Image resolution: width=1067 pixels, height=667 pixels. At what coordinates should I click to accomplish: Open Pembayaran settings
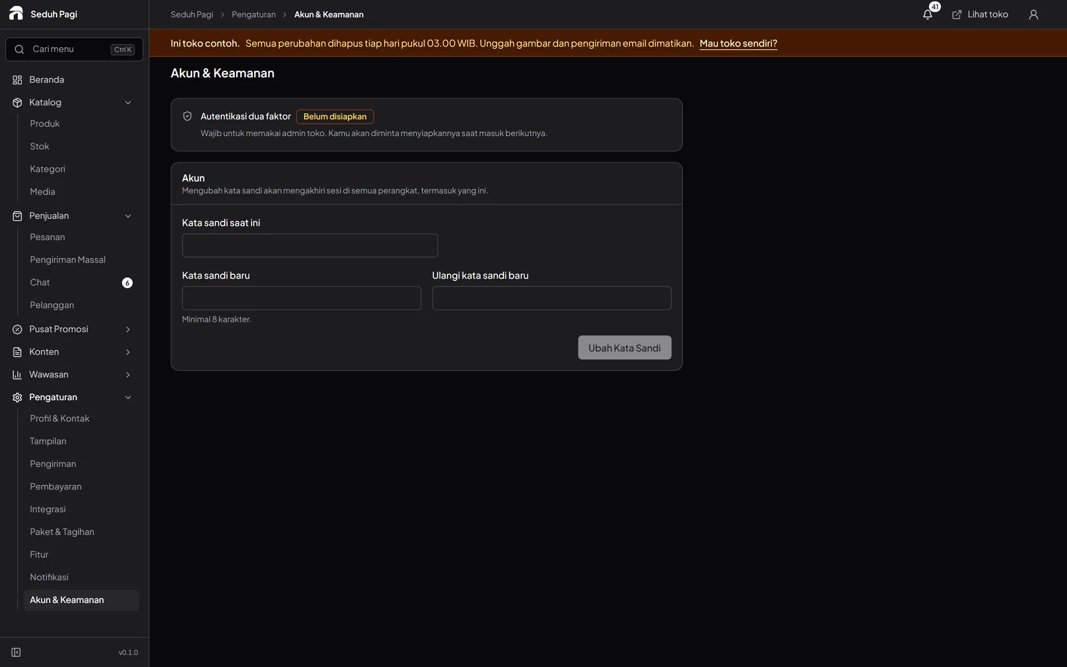(81, 487)
